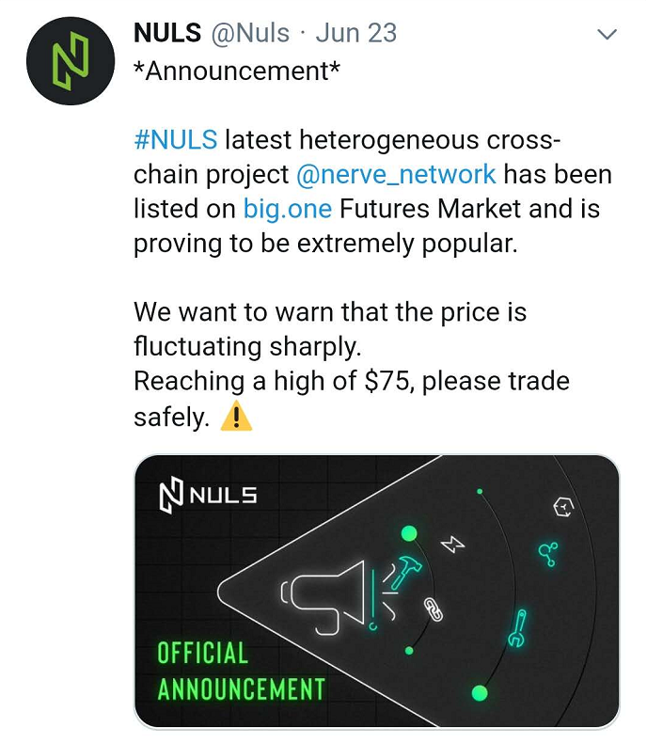This screenshot has width=647, height=743.
Task: Follow the big.one link
Action: click(287, 209)
